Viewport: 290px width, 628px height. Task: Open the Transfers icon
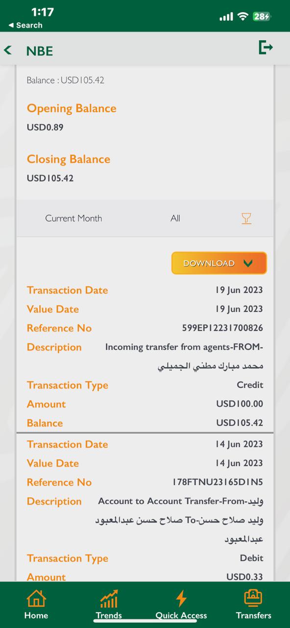pos(253,598)
